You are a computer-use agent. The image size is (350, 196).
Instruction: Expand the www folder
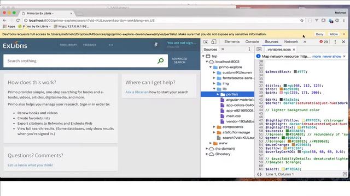pyautogui.click(x=211, y=143)
